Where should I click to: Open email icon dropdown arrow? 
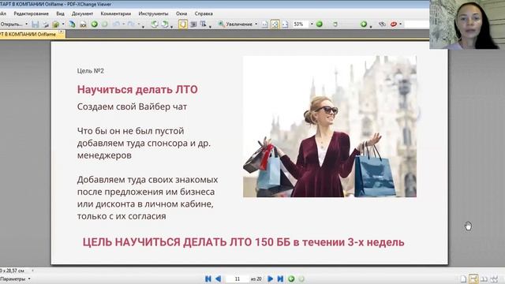pos(63,24)
